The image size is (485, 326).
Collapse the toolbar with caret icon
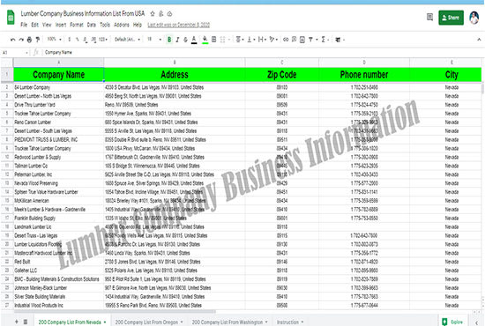click(x=479, y=40)
